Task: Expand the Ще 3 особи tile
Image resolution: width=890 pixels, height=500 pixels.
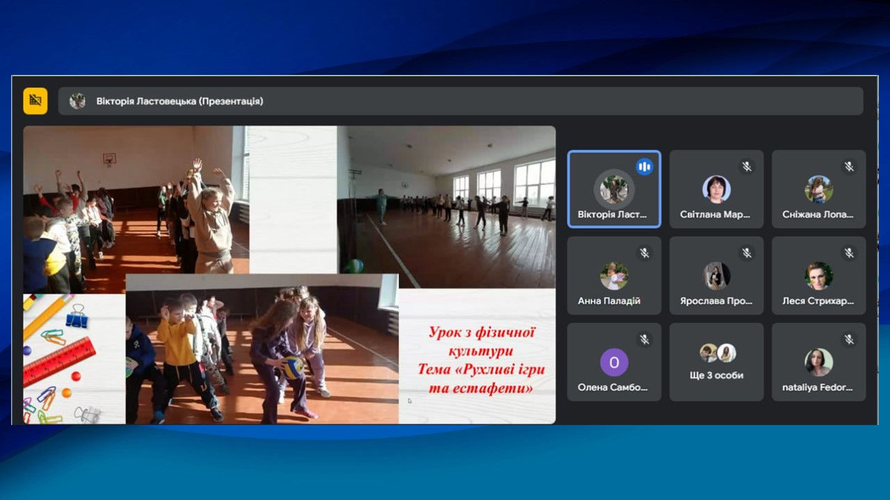Action: (716, 362)
